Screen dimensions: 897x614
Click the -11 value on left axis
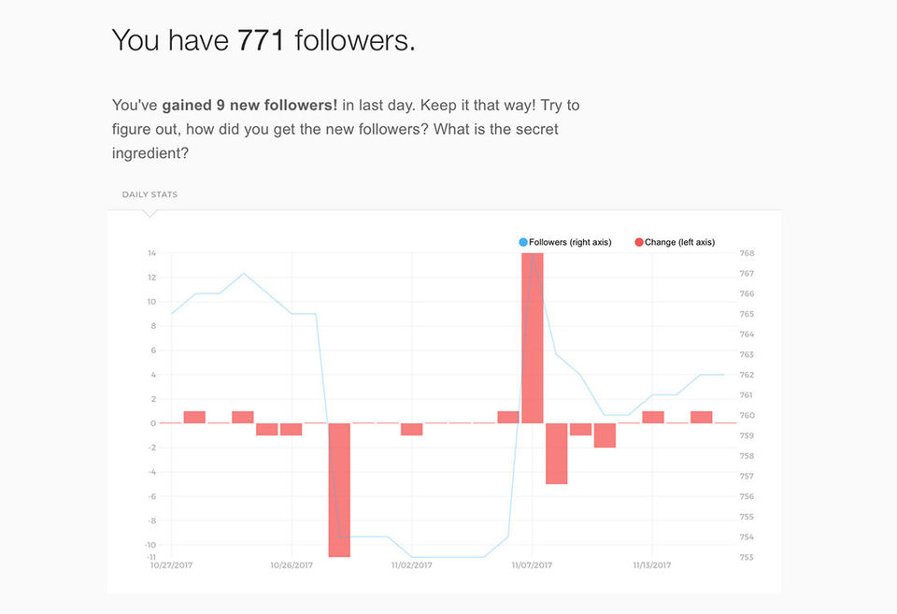150,557
